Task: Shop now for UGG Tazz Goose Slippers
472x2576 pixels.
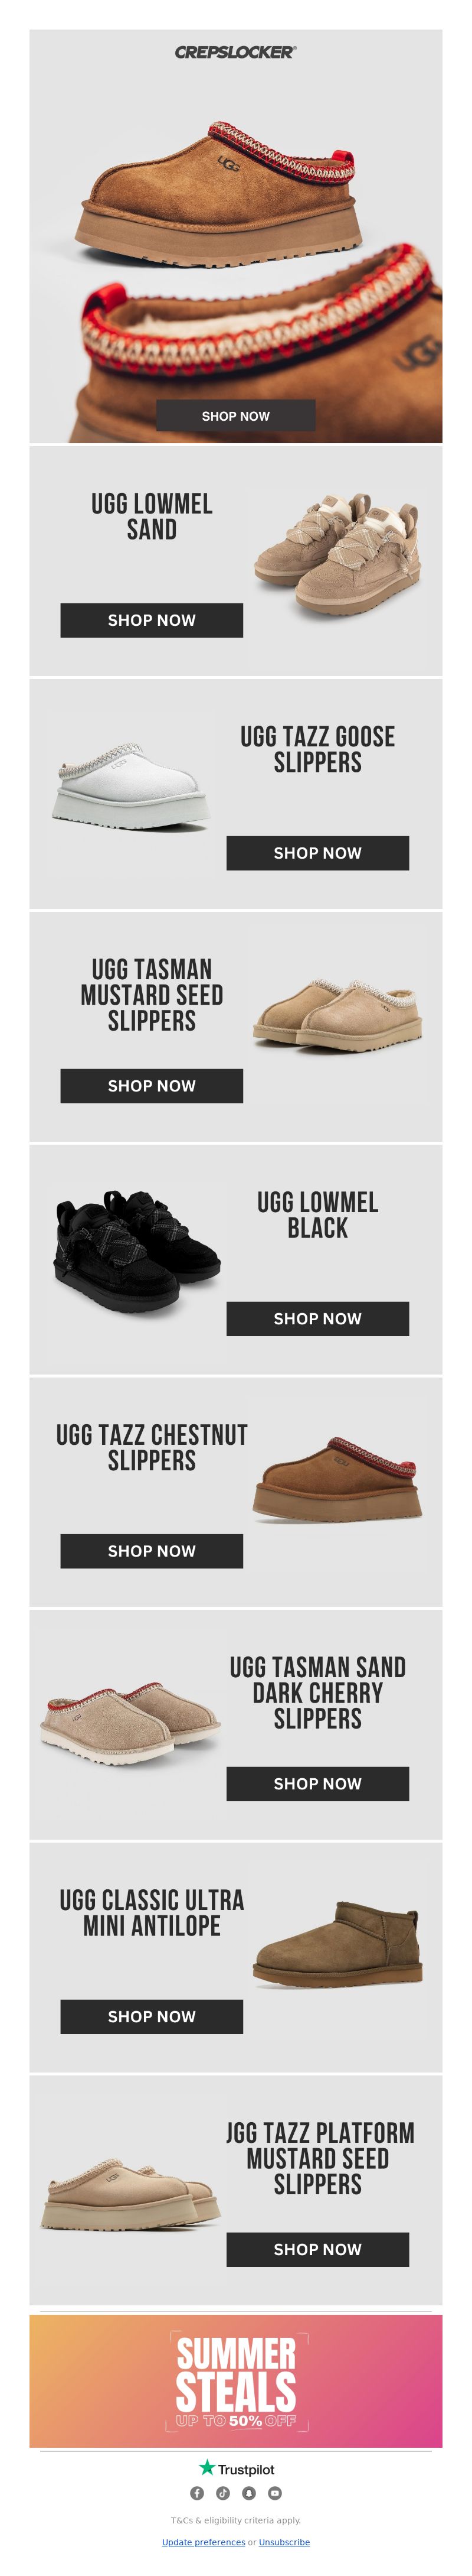Action: click(x=317, y=853)
